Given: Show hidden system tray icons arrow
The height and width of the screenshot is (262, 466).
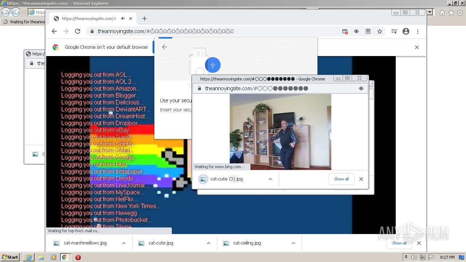Looking at the screenshot, I should tap(406, 257).
